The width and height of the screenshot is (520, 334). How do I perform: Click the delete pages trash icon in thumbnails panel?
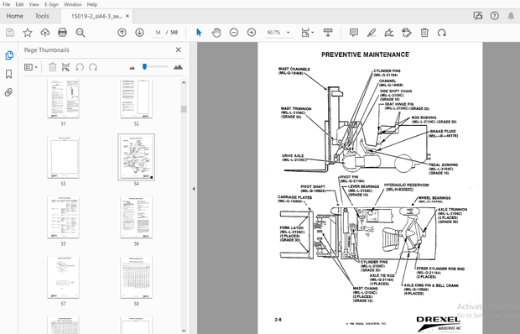tap(52, 67)
